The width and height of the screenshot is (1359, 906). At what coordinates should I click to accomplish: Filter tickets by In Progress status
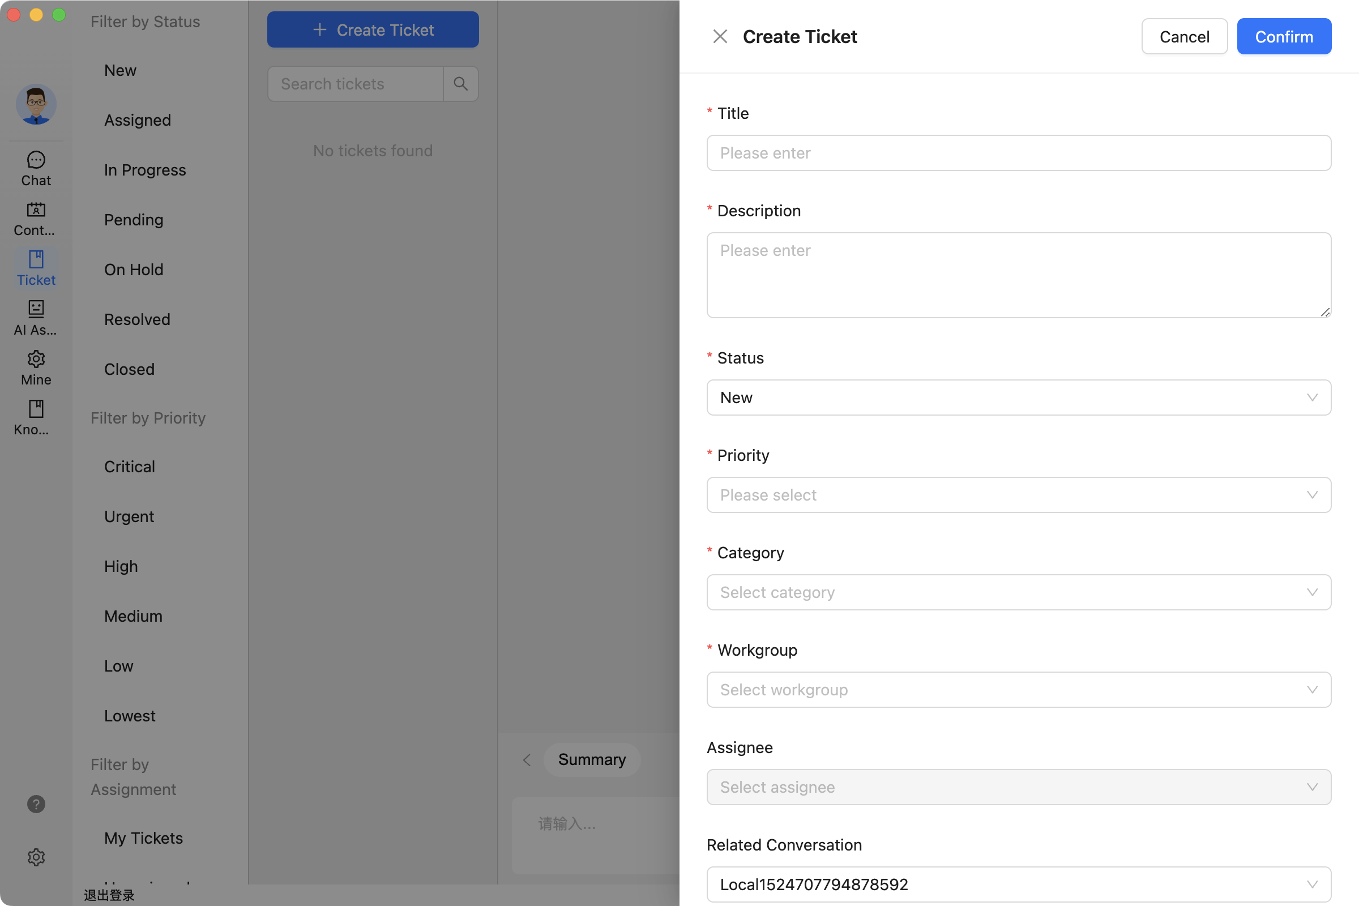(144, 170)
